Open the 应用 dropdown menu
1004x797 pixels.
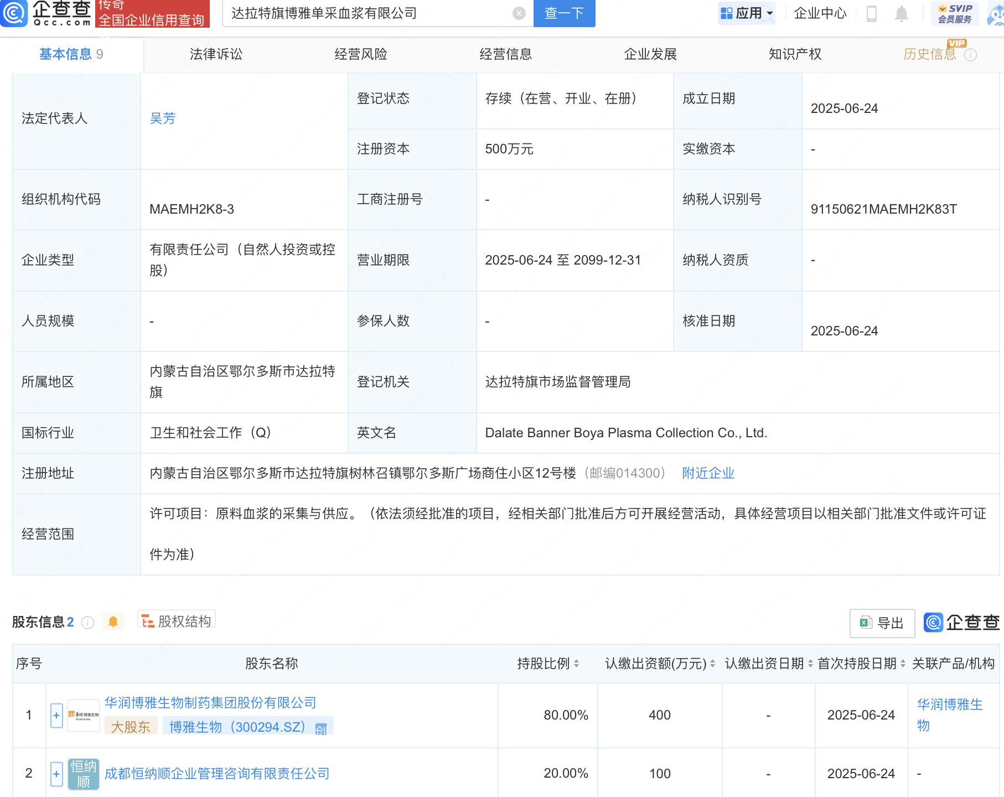747,13
